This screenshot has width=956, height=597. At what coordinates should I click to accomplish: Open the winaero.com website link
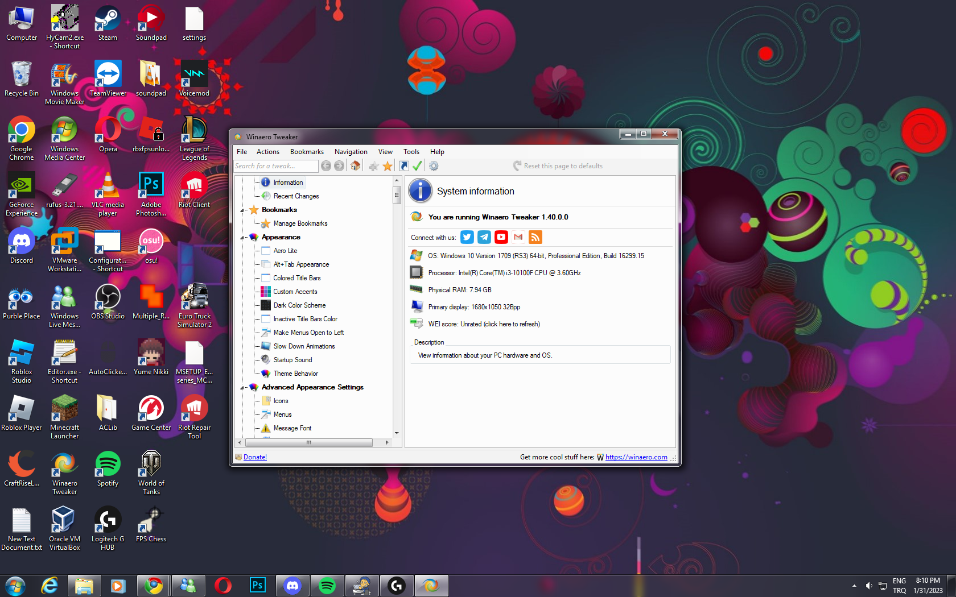(x=636, y=457)
